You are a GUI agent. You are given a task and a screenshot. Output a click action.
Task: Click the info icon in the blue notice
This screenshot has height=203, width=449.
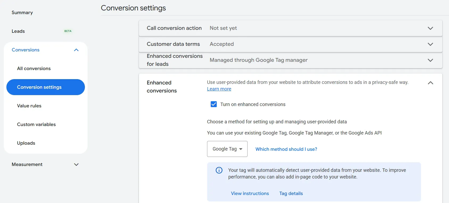click(219, 170)
